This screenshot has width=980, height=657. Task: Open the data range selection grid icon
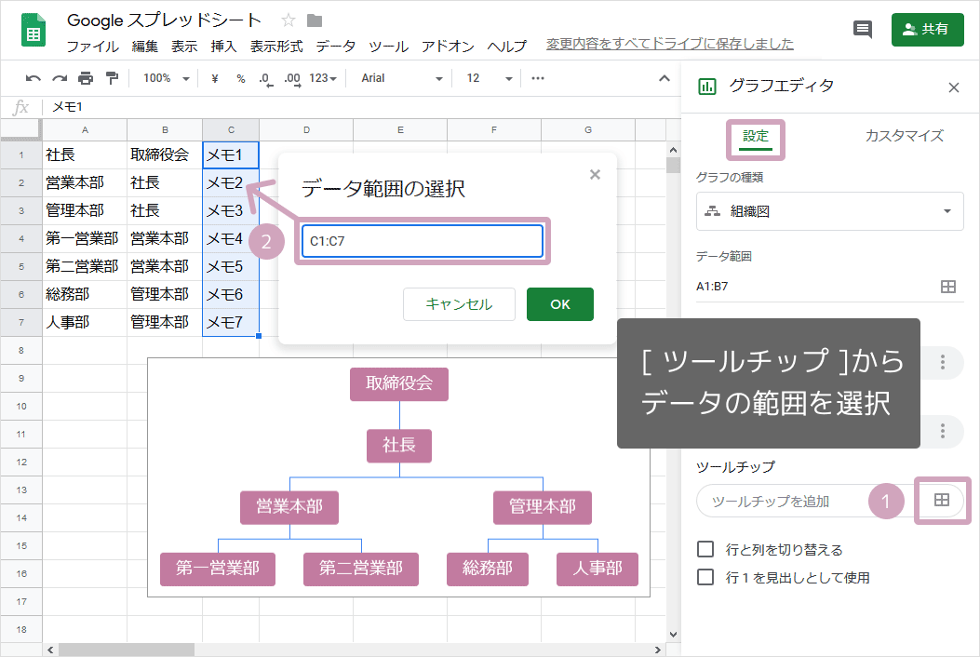point(948,286)
